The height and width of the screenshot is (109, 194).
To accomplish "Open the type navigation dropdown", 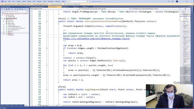I will coord(105,9).
